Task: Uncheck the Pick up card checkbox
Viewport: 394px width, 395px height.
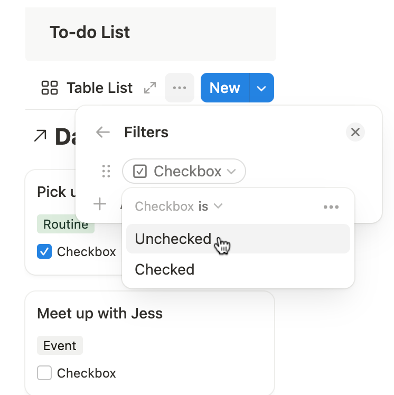Action: click(x=44, y=251)
